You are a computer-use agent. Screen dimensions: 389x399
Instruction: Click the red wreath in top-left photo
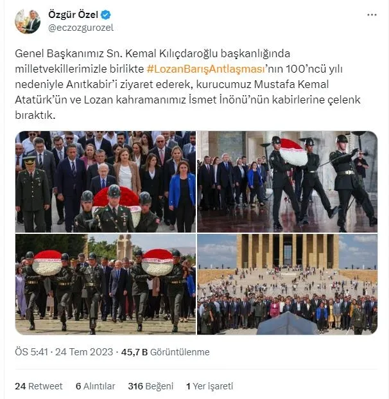click(116, 196)
